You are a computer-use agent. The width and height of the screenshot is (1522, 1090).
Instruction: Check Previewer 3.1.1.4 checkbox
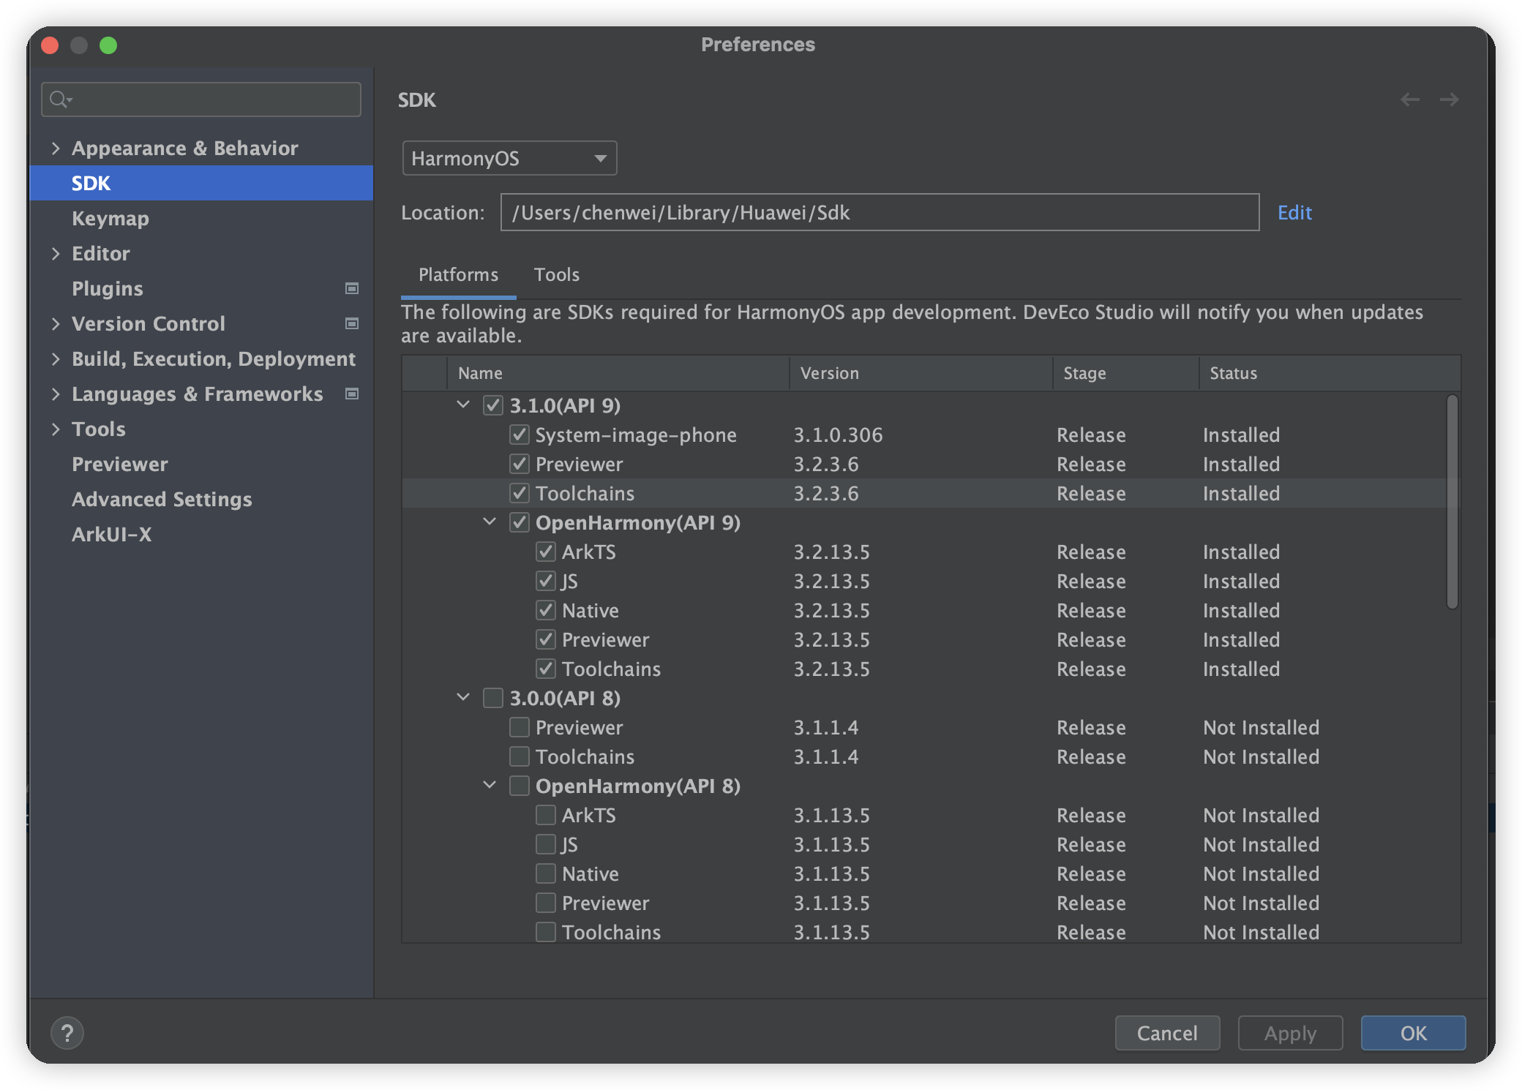(519, 727)
